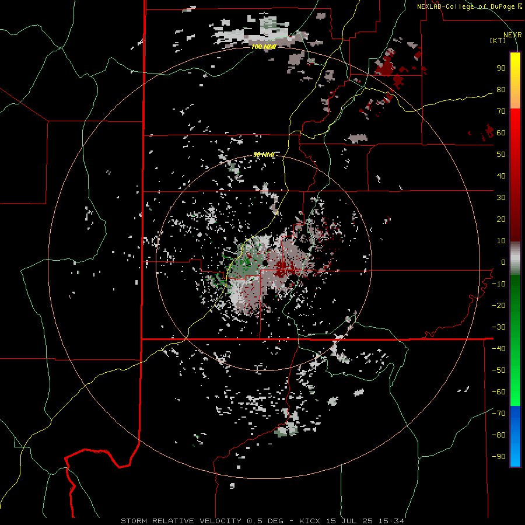The height and width of the screenshot is (525, 525).
Task: Click the -60 value on the velocity scale
Action: pos(499,392)
